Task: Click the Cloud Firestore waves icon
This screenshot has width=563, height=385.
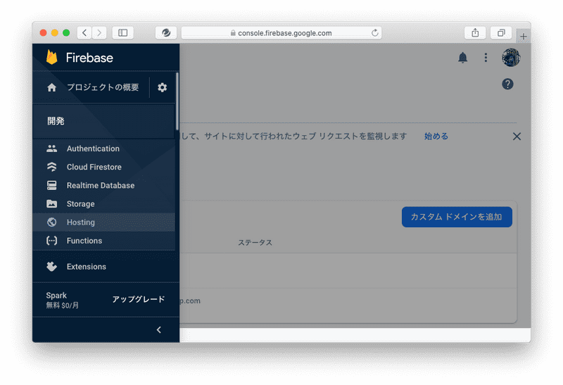Action: [x=51, y=167]
